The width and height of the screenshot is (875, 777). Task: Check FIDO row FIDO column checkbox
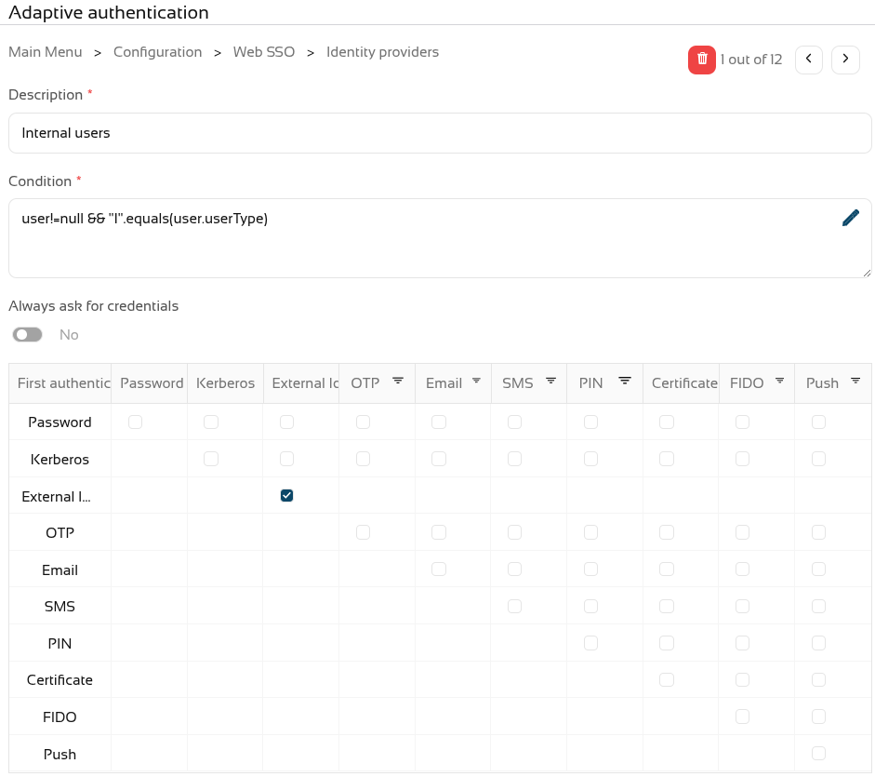click(x=742, y=717)
